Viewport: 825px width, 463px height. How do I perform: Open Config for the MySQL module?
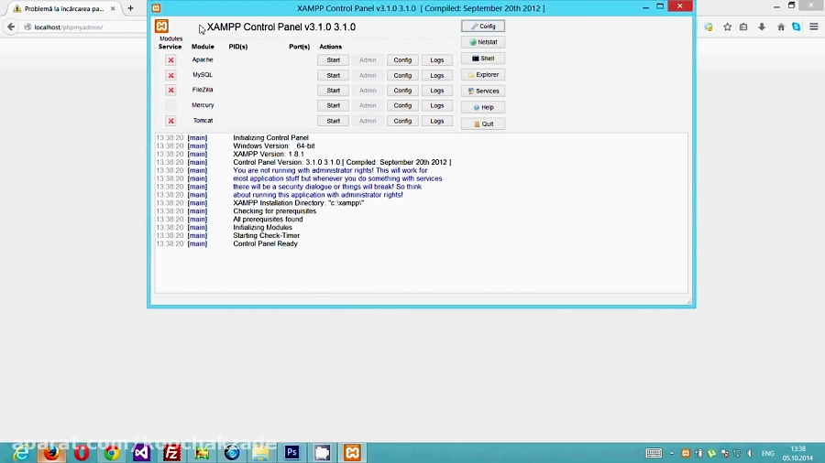pos(402,75)
